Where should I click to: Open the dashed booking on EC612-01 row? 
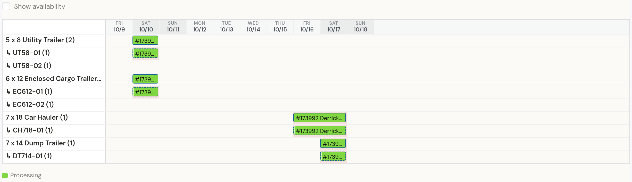pyautogui.click(x=145, y=92)
